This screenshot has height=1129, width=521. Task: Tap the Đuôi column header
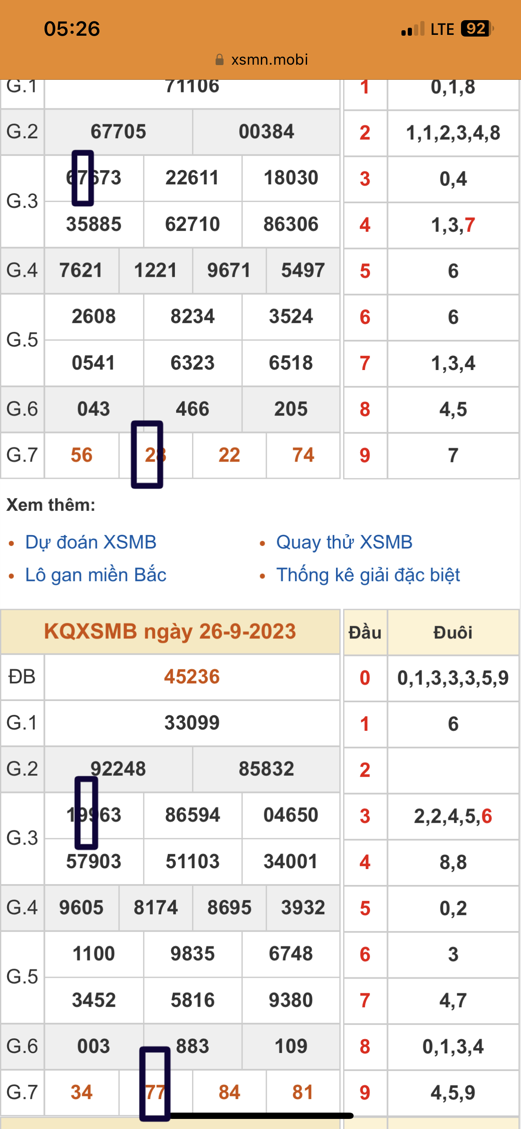[453, 633]
